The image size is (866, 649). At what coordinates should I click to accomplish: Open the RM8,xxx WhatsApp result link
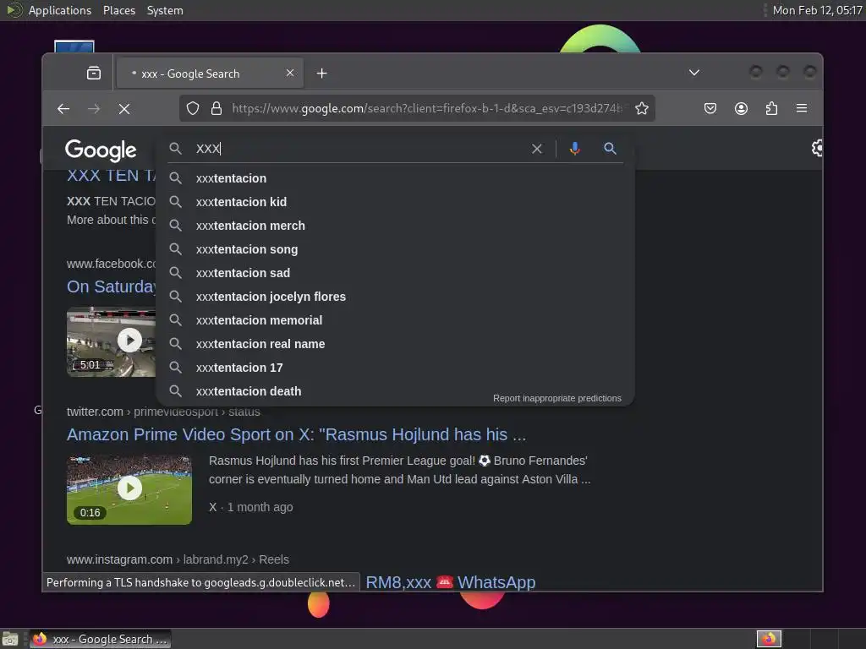click(x=450, y=582)
